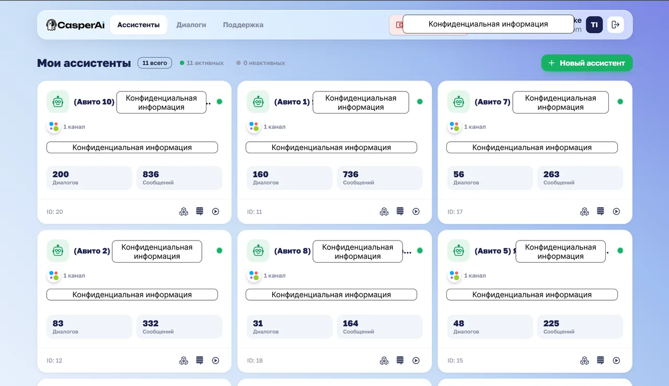Toggle green status dot on Авито 7 card
The width and height of the screenshot is (669, 386).
click(x=620, y=101)
